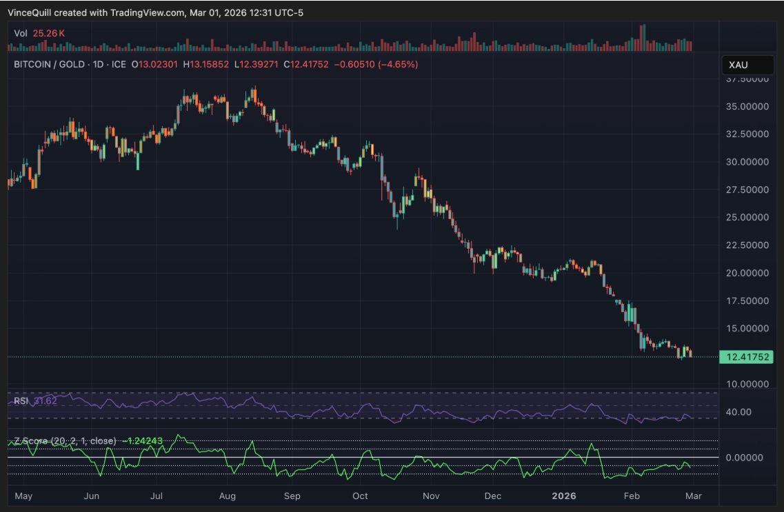Click the Sep label on time axis

(x=292, y=496)
